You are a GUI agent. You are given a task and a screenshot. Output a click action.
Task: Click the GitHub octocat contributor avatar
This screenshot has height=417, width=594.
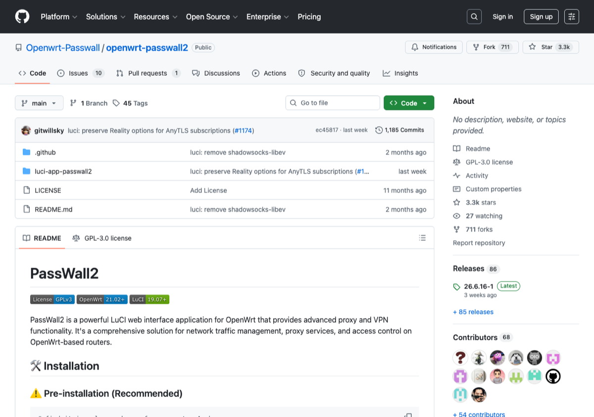click(x=553, y=376)
